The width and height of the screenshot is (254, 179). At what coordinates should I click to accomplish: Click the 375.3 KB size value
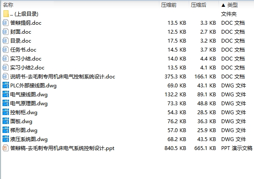[175, 76]
